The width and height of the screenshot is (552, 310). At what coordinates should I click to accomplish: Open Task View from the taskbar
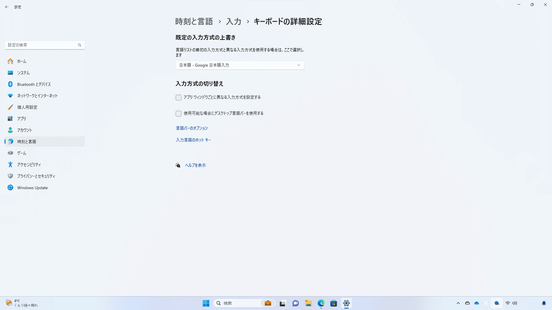[x=283, y=303]
